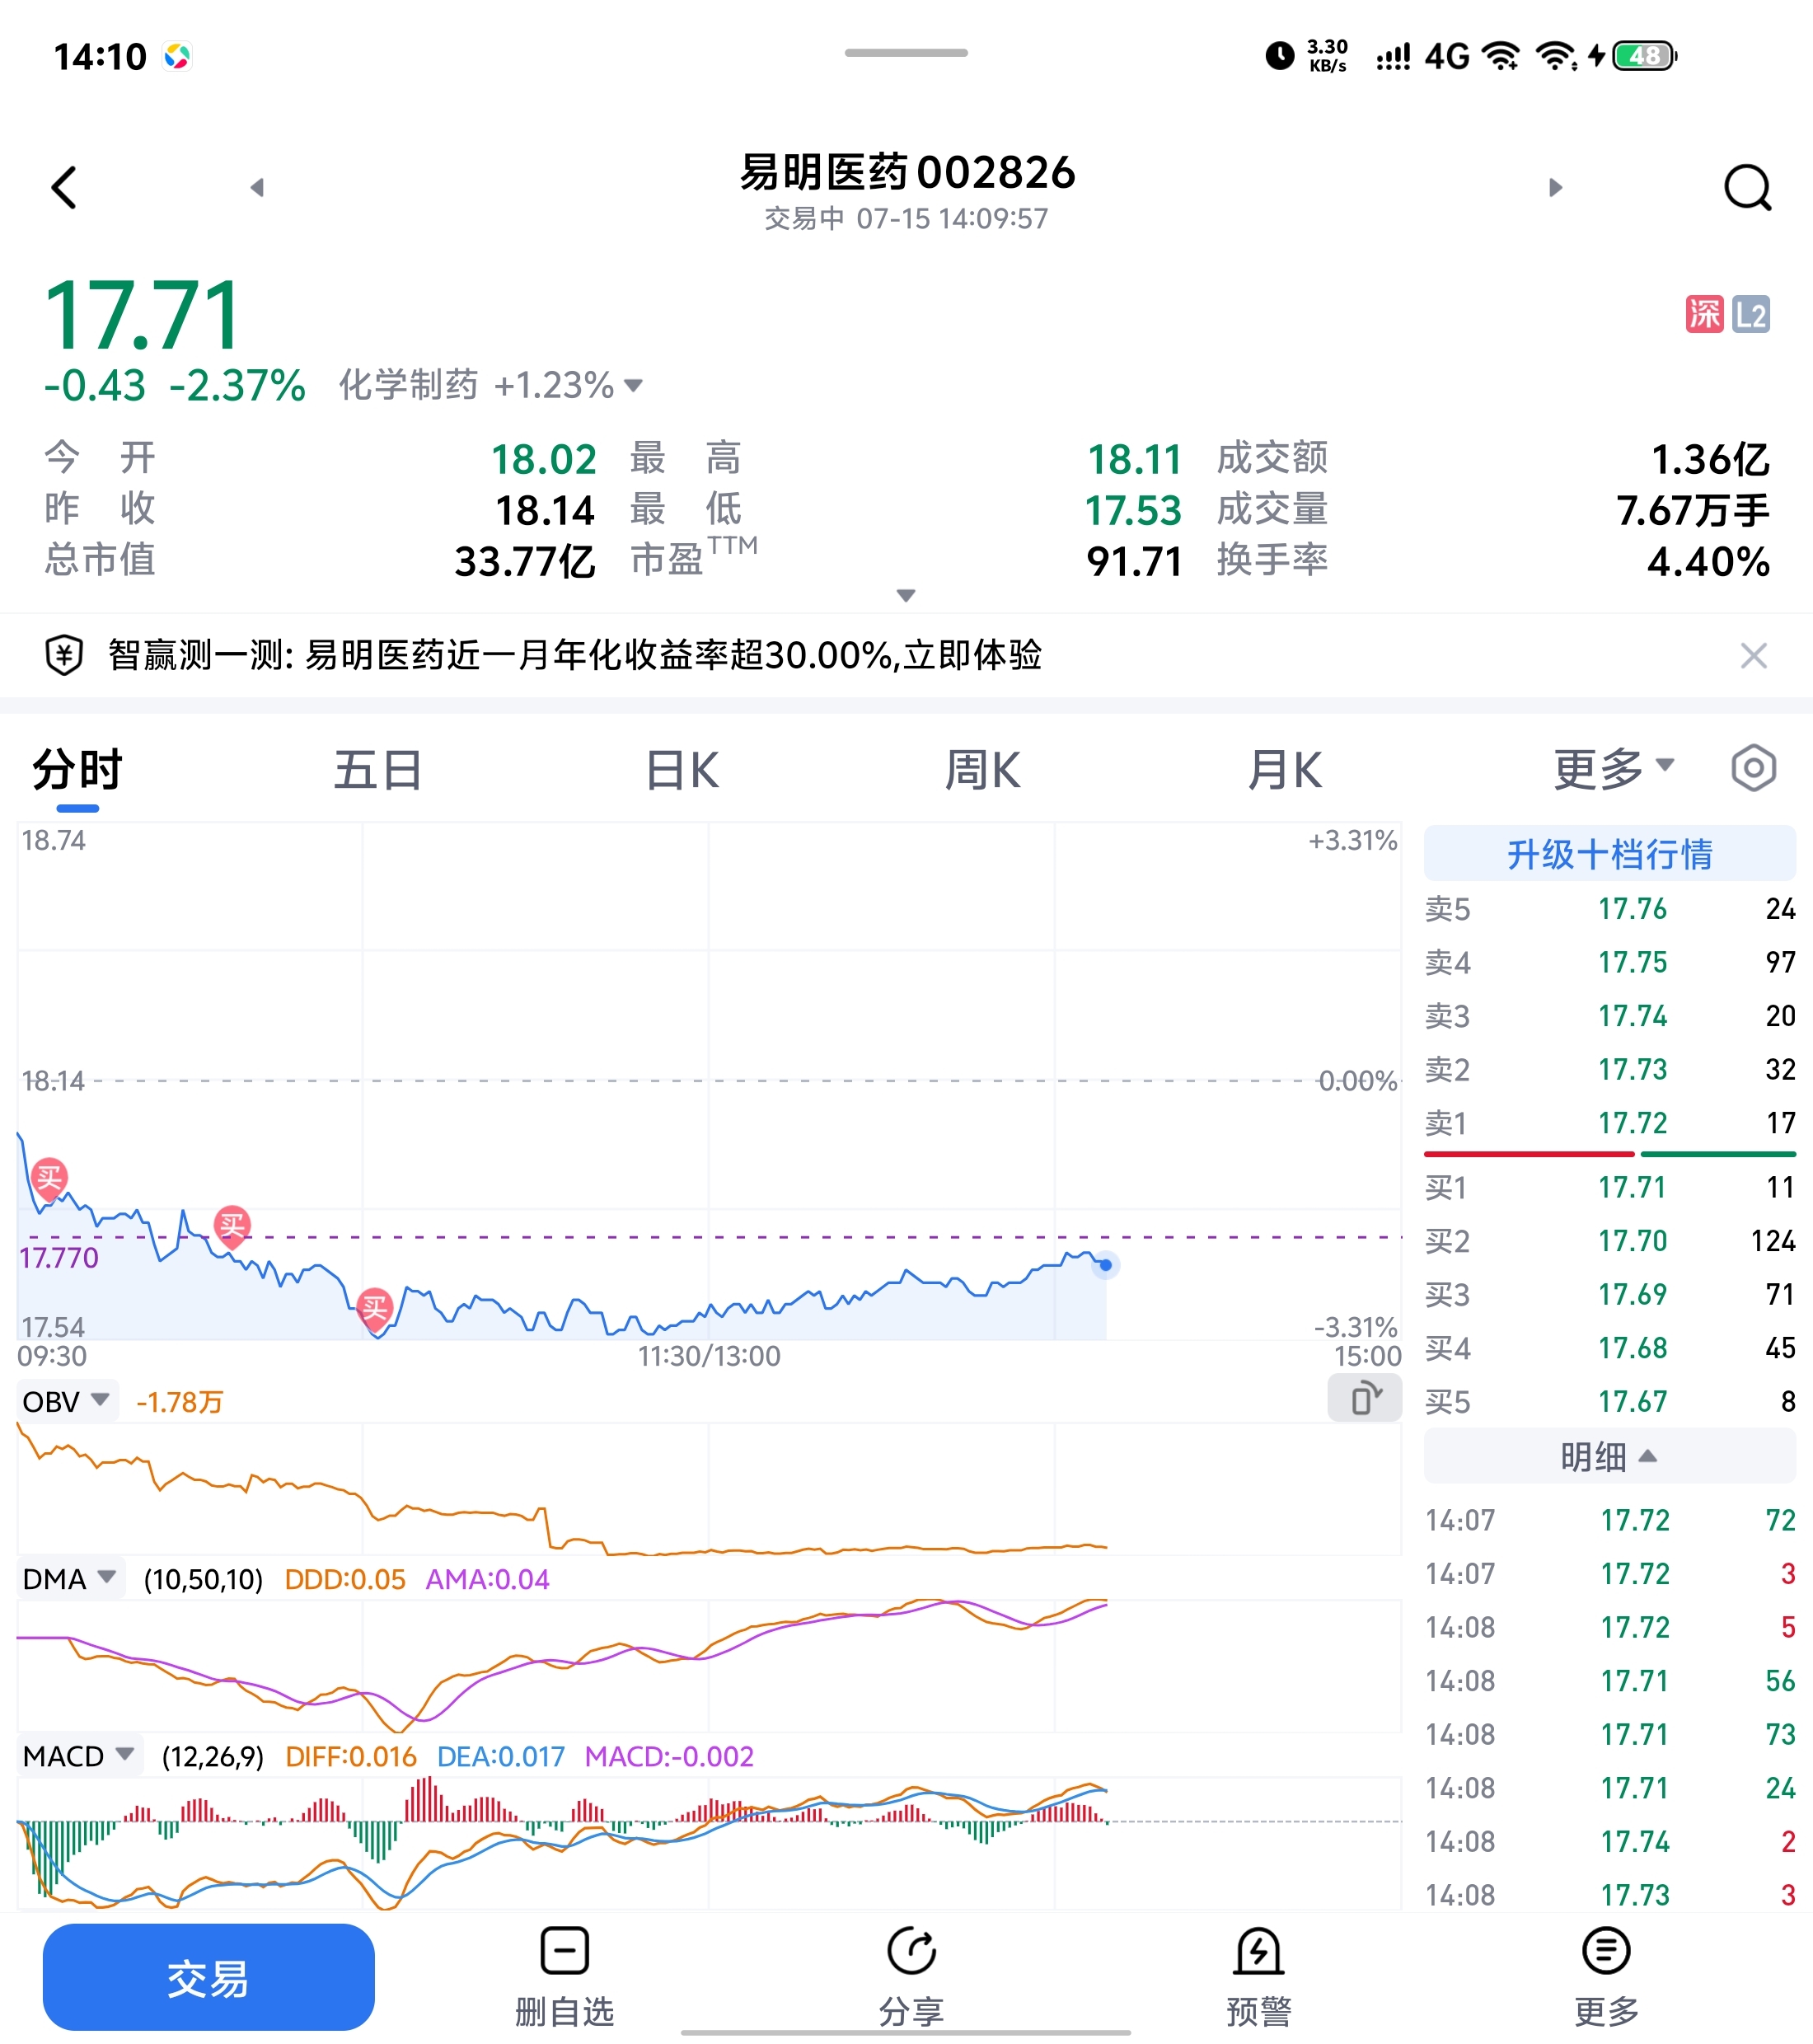Image resolution: width=1813 pixels, height=2044 pixels.
Task: Tap the MACD parameters (12,26,9)
Action: pos(213,1757)
